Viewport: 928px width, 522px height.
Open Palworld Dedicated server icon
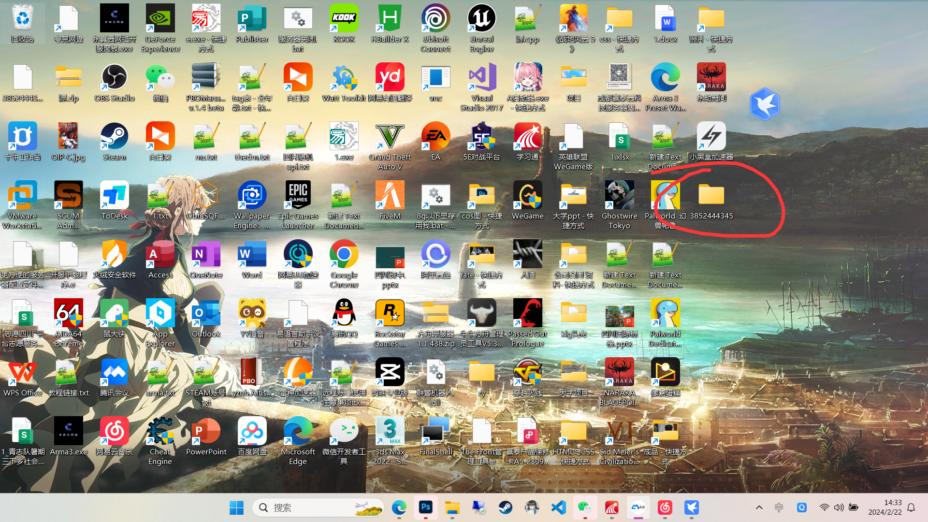tap(666, 323)
